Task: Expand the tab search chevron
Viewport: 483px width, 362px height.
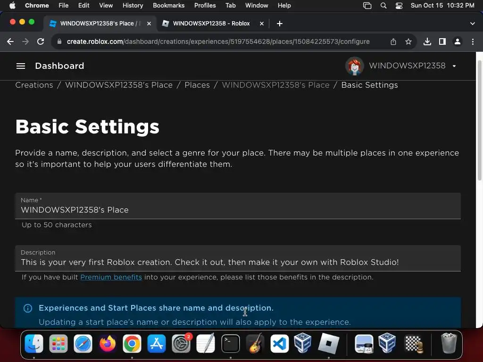Action: [x=473, y=24]
